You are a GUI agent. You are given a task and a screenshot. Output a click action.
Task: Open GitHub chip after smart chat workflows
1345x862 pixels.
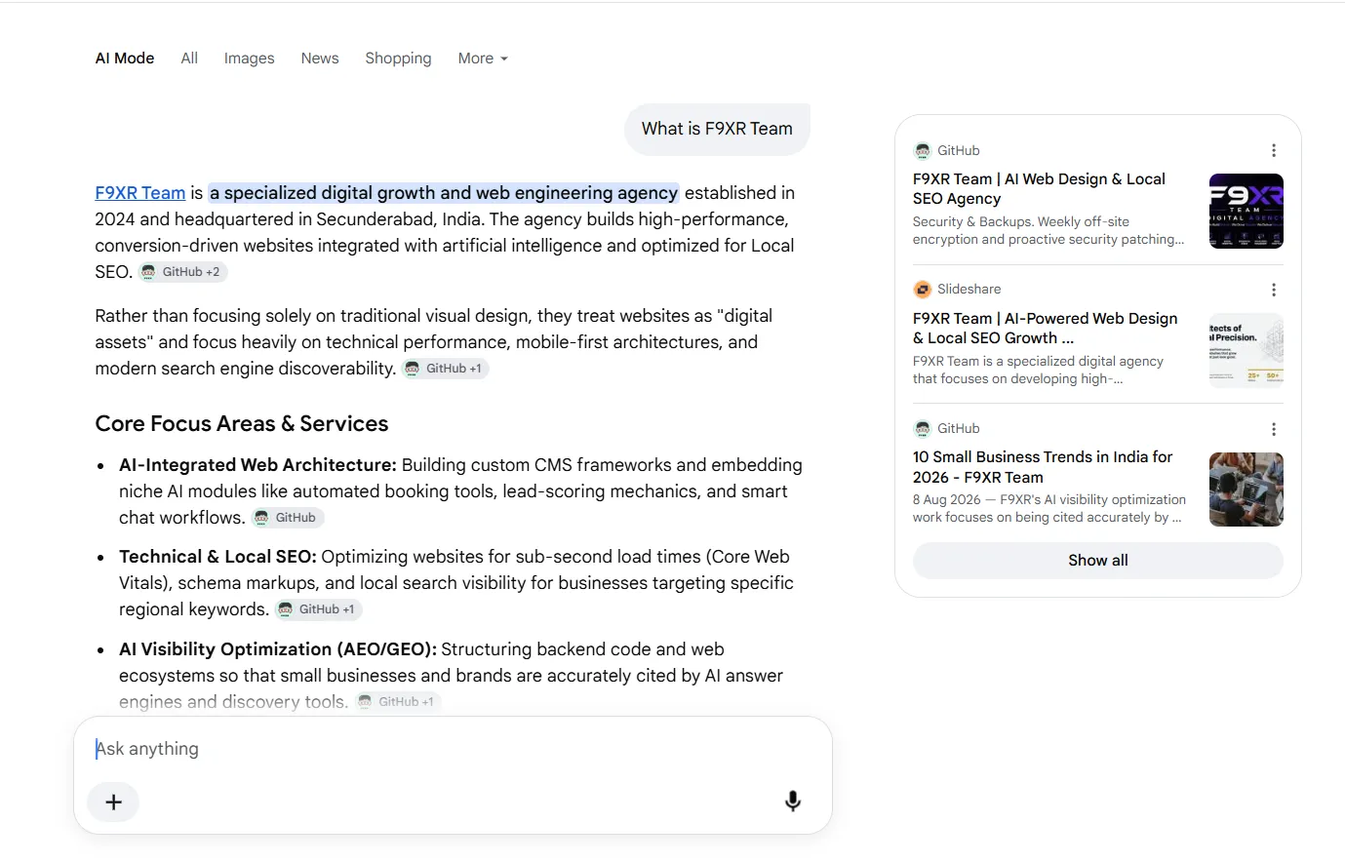tap(288, 518)
